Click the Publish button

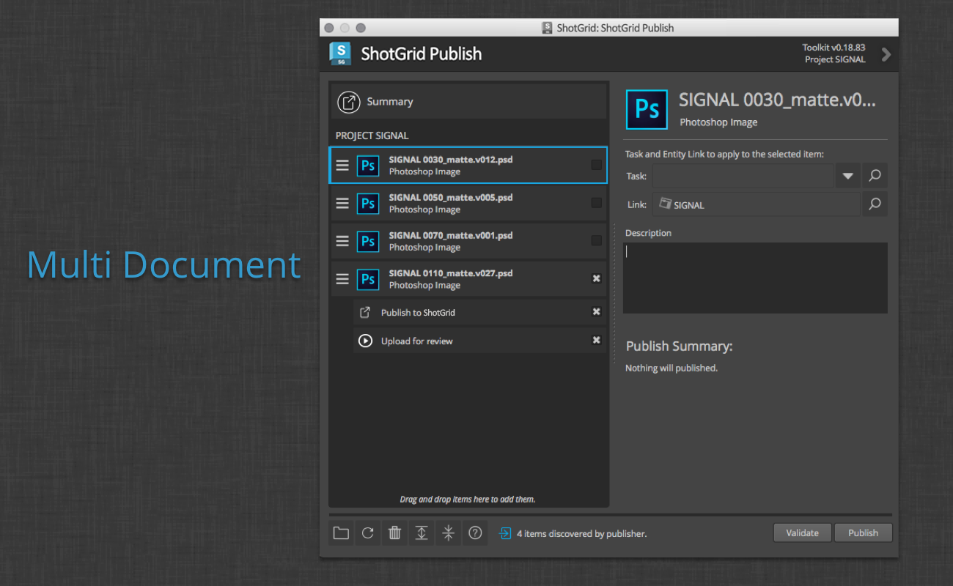tap(863, 533)
